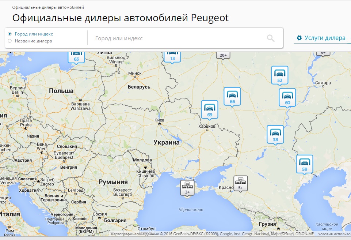Click the gear icon beside 'Услуги дилера'

coord(299,38)
